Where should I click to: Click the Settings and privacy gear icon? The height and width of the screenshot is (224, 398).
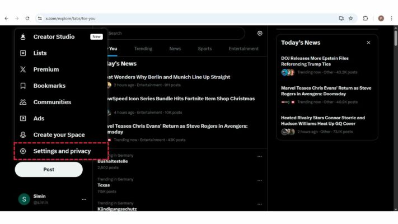tap(23, 151)
